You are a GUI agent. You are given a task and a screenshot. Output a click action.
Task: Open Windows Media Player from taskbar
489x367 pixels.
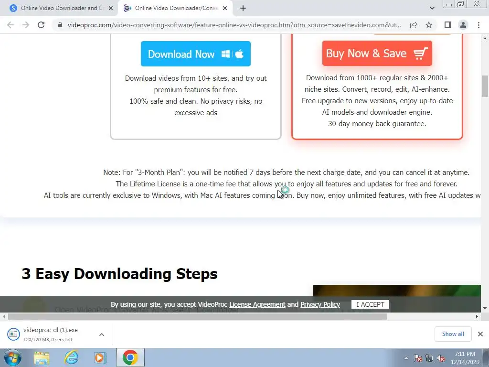(x=99, y=358)
